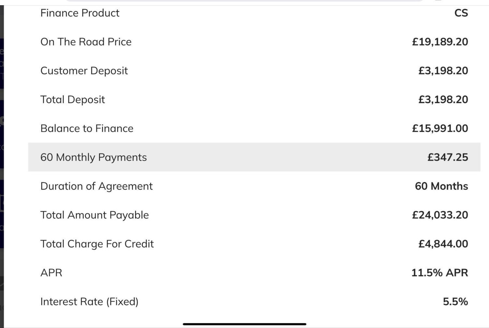Click the Customer Deposit label
This screenshot has width=489, height=328.
point(84,71)
